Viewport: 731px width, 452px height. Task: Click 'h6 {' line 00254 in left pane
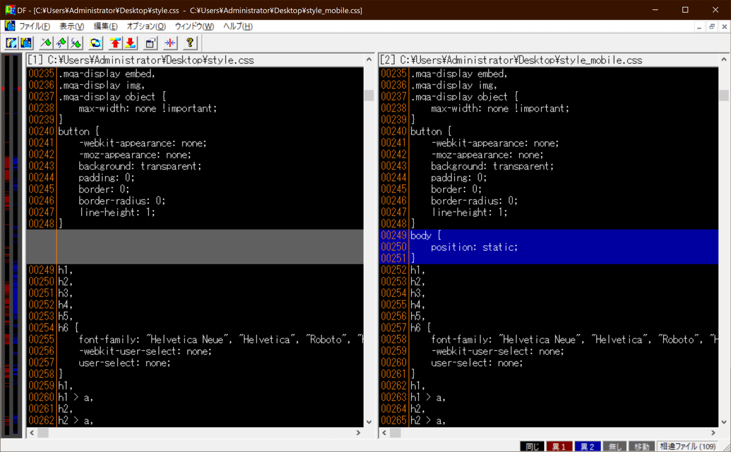[x=68, y=328]
